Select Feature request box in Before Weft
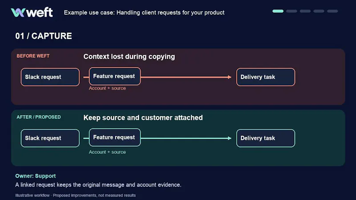 click(x=115, y=76)
